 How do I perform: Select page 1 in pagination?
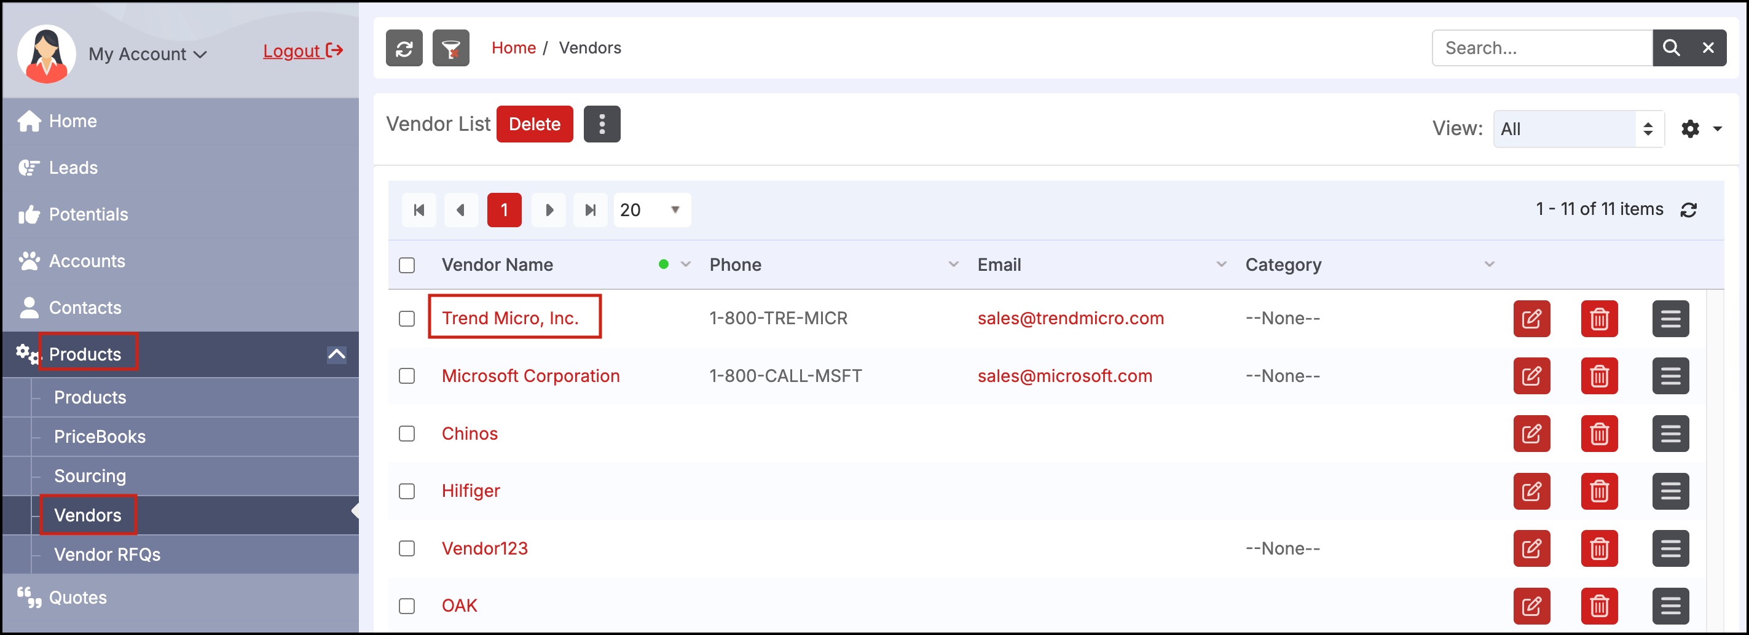pyautogui.click(x=504, y=210)
